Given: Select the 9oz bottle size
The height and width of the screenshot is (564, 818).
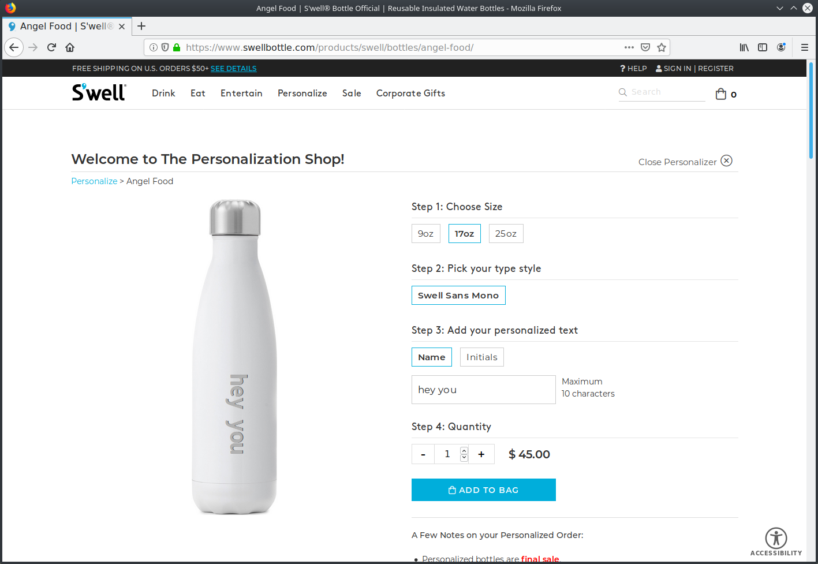Looking at the screenshot, I should (x=426, y=234).
